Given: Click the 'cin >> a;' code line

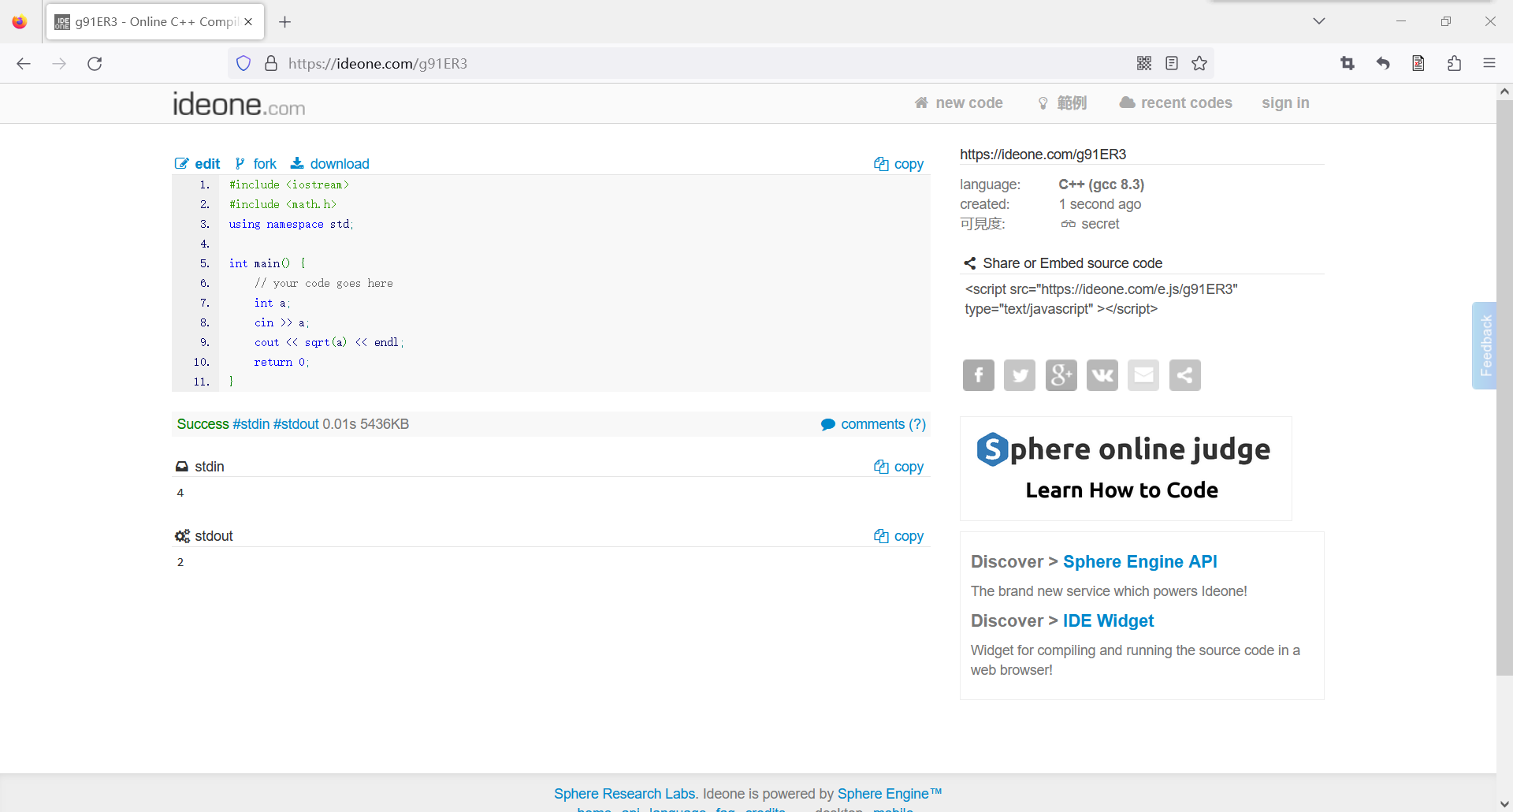Looking at the screenshot, I should pyautogui.click(x=281, y=322).
